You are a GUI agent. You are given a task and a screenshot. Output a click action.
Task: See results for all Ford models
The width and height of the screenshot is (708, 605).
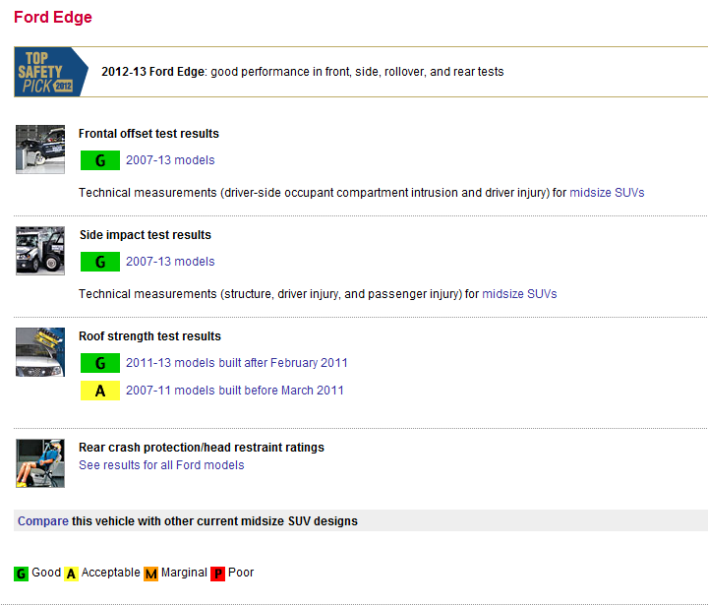tap(161, 465)
